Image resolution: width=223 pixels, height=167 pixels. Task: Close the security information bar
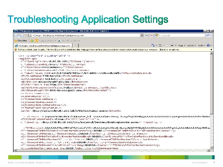[x=211, y=49]
